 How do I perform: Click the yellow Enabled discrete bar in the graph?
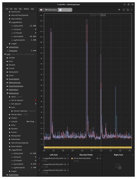(x=88, y=147)
